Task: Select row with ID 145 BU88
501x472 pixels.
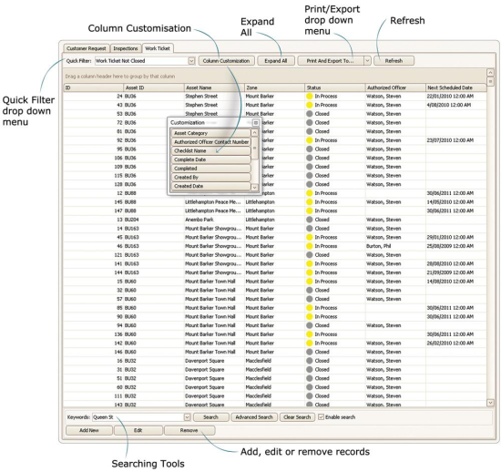Action: click(275, 202)
